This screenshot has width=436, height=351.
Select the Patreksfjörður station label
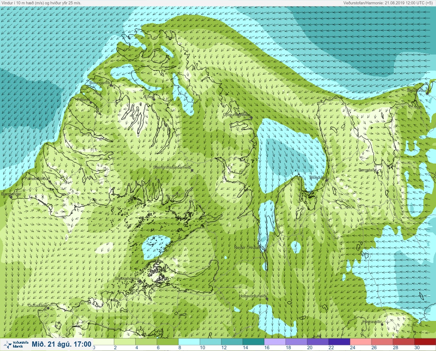pyautogui.click(x=37, y=179)
